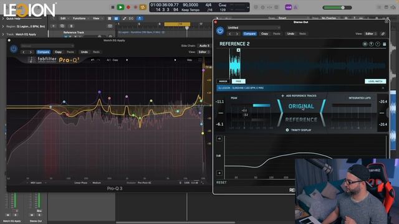Select the light blue EQ band node
The height and width of the screenshot is (224, 399).
click(x=64, y=102)
